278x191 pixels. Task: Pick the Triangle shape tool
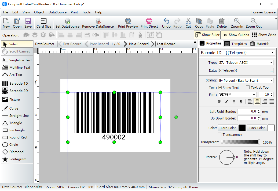pyautogui.click(x=17, y=123)
